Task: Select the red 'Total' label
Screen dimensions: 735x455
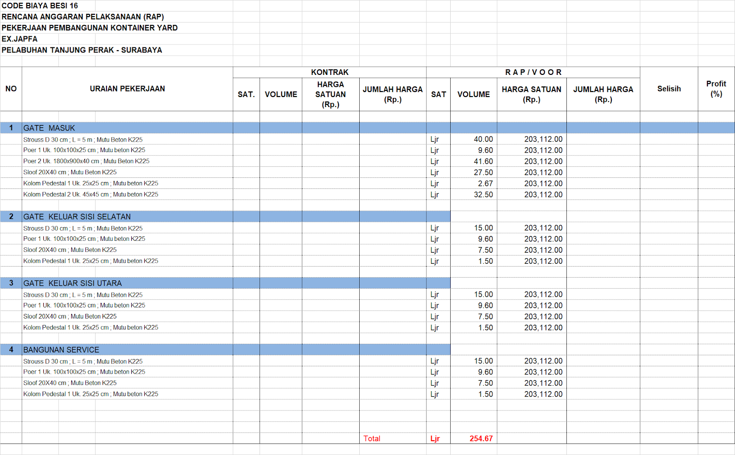Action: click(x=372, y=438)
